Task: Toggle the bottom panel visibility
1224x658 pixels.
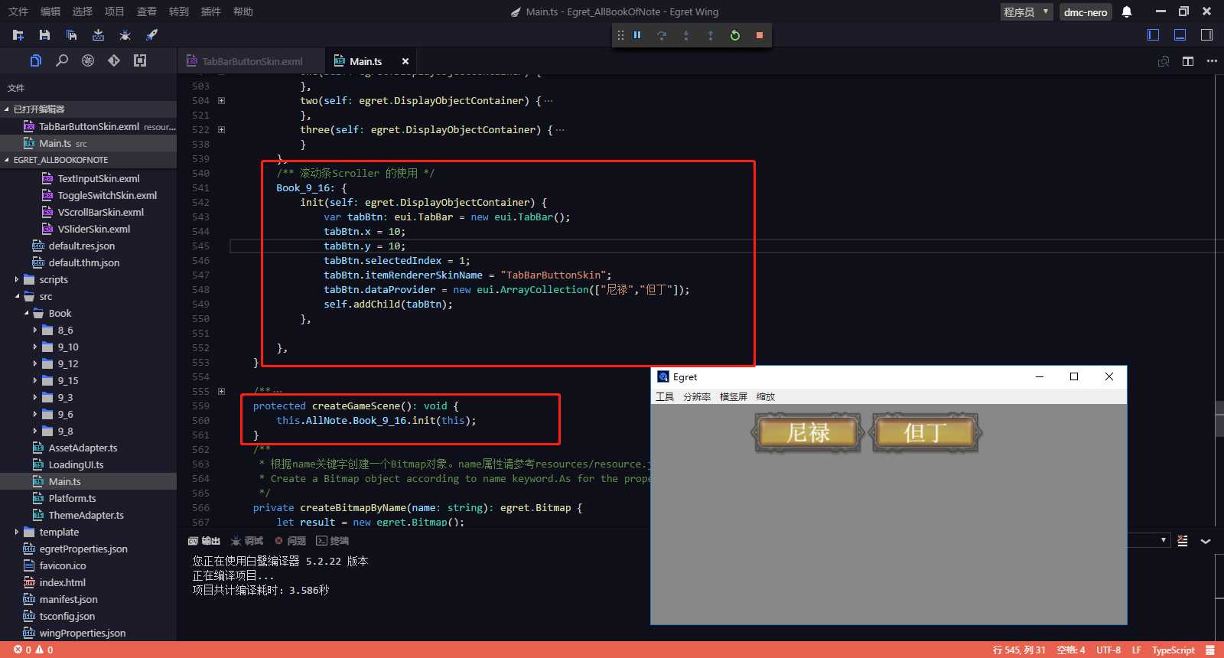Action: coord(1180,35)
